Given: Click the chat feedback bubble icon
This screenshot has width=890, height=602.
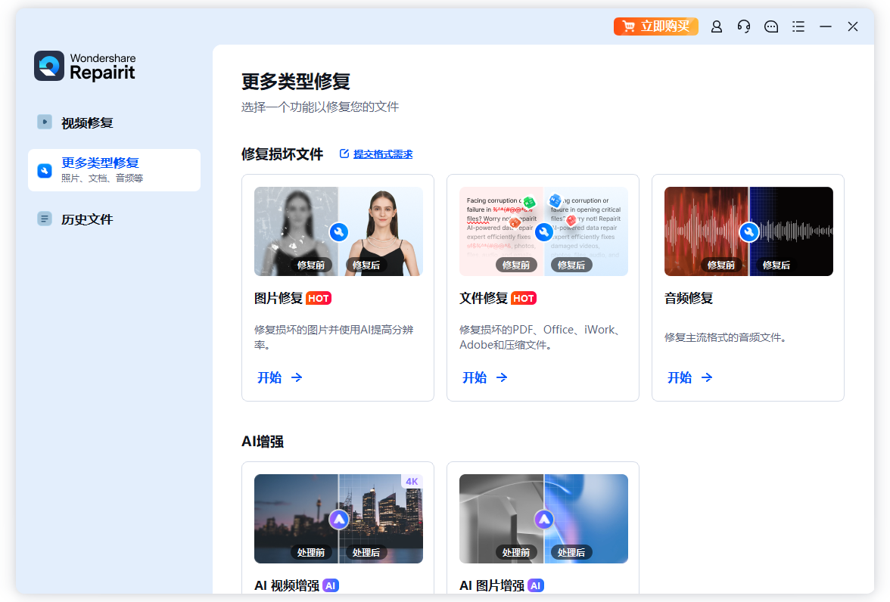Looking at the screenshot, I should [771, 26].
